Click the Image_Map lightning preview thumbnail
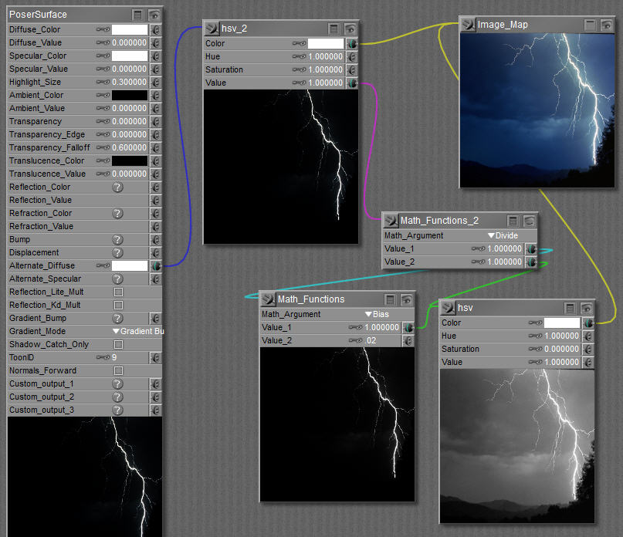 [x=537, y=110]
